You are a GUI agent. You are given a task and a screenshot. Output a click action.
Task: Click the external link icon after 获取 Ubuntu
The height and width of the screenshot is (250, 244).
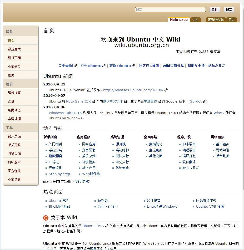coord(133,66)
